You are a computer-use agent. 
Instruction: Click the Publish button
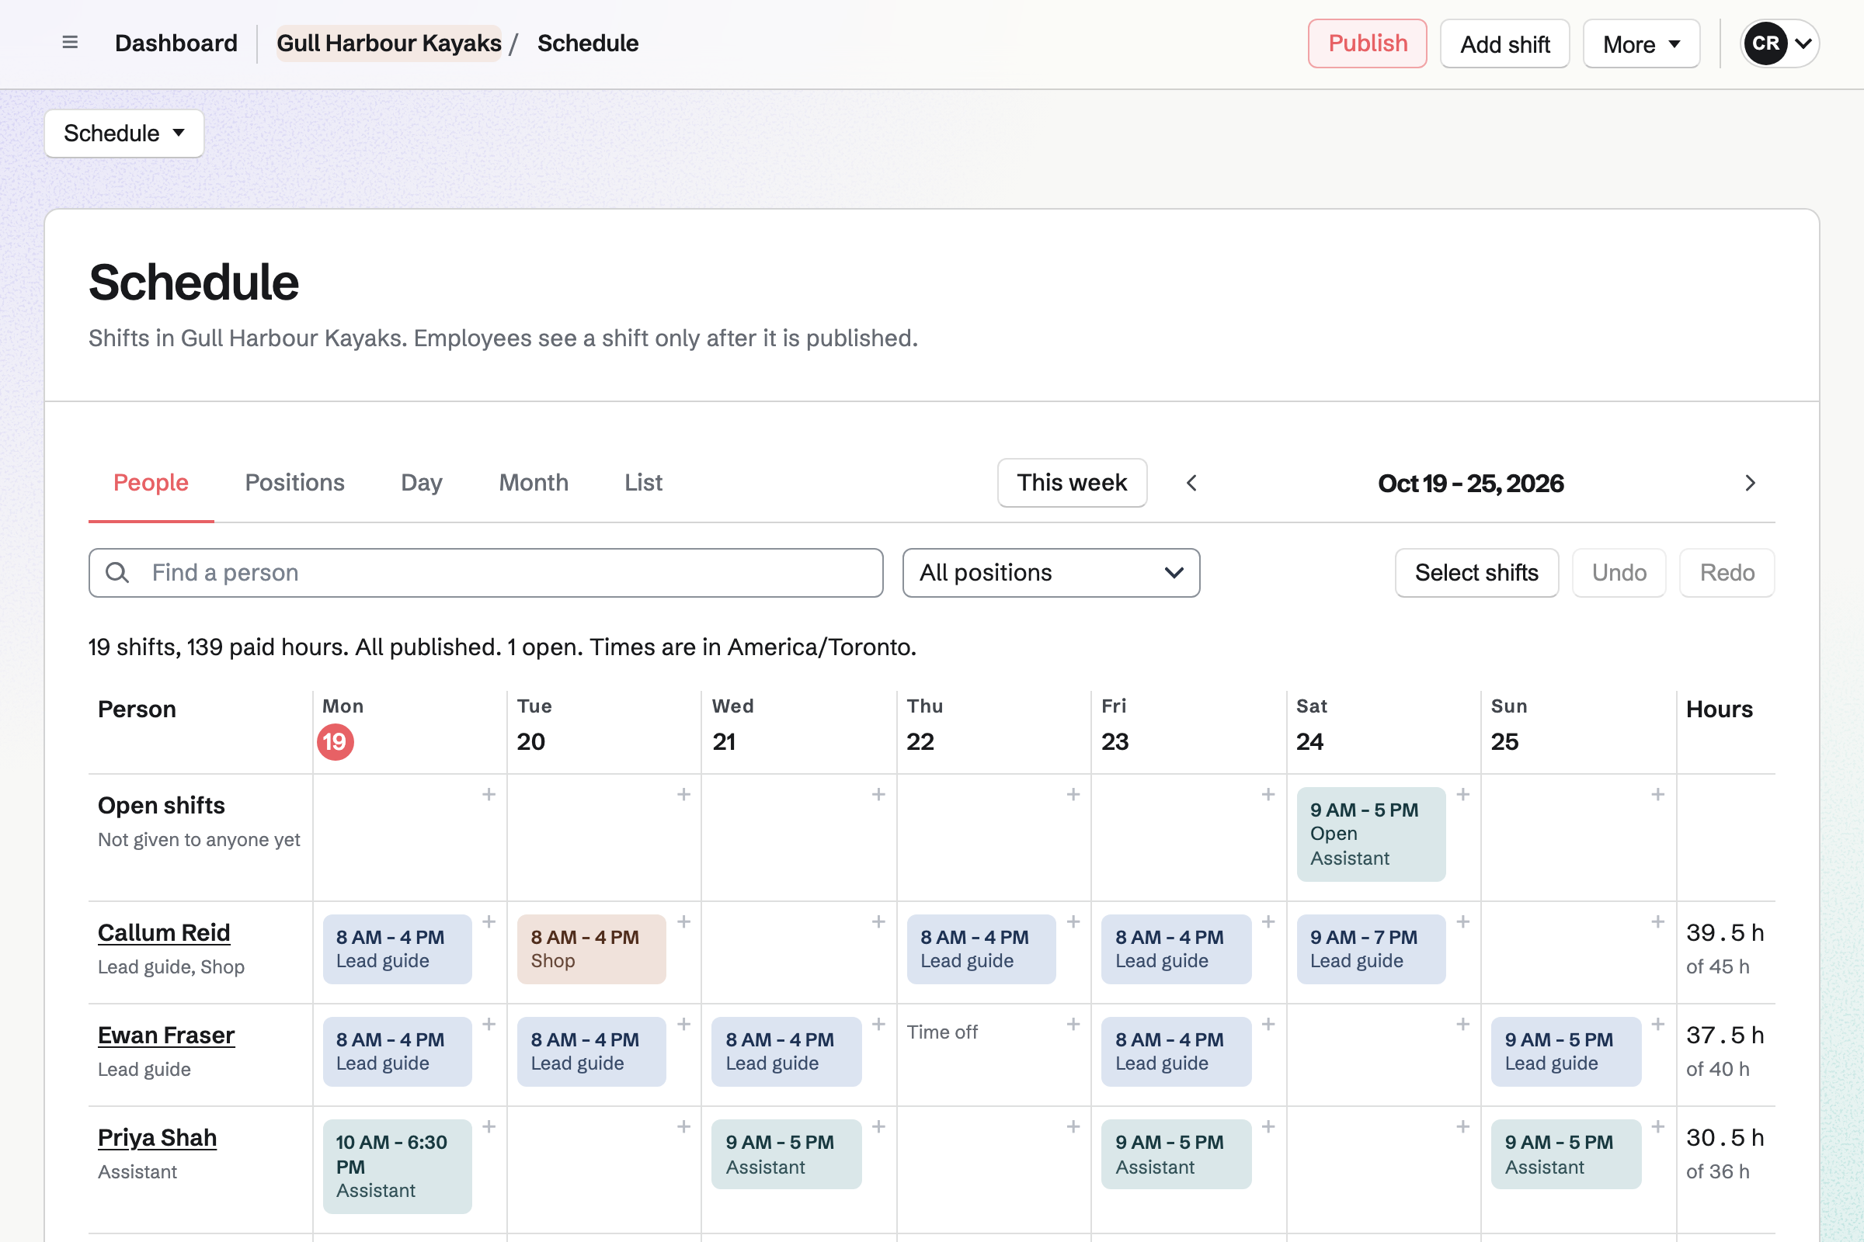pyautogui.click(x=1367, y=43)
